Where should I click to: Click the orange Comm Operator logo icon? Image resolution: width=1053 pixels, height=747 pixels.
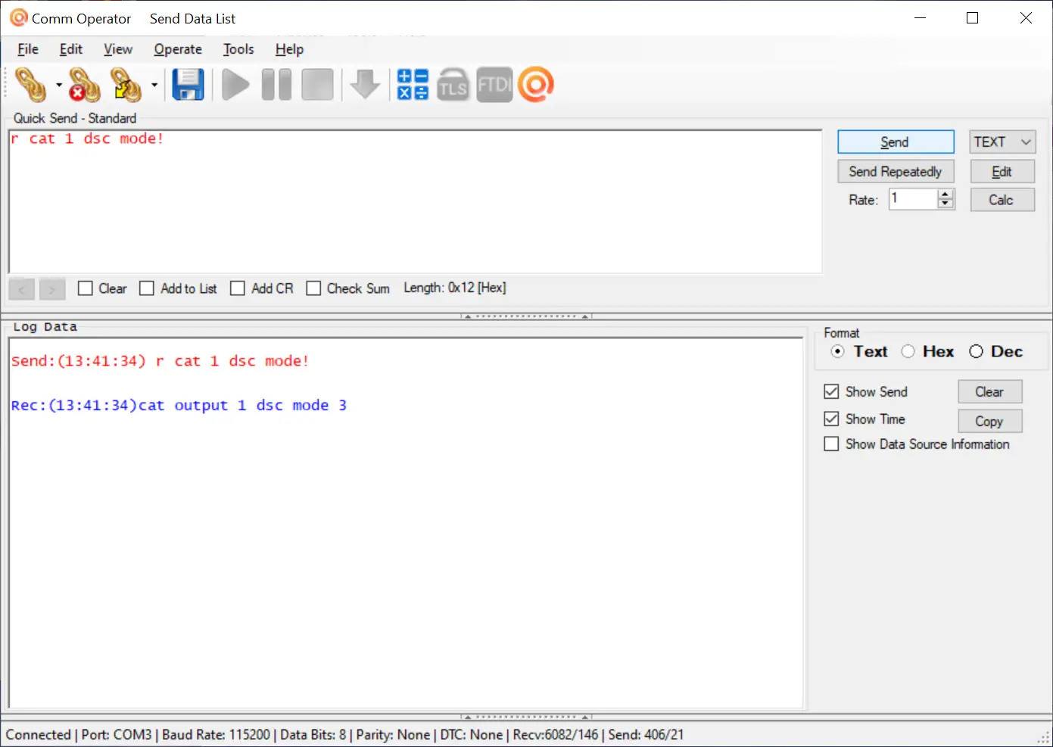coord(536,85)
